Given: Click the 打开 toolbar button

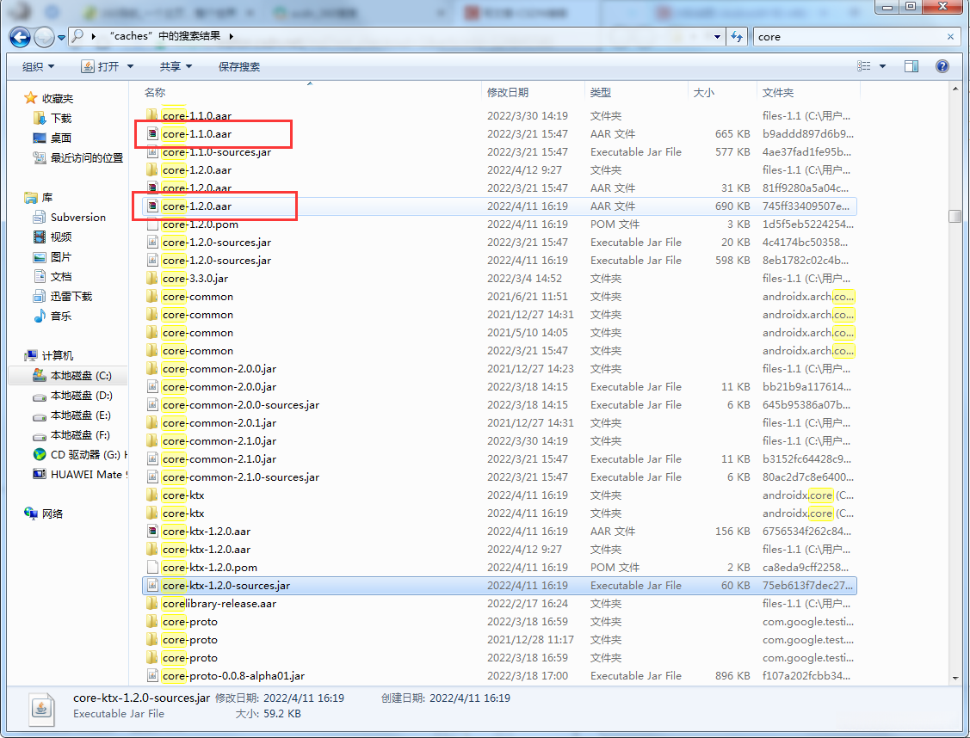Looking at the screenshot, I should [x=100, y=66].
